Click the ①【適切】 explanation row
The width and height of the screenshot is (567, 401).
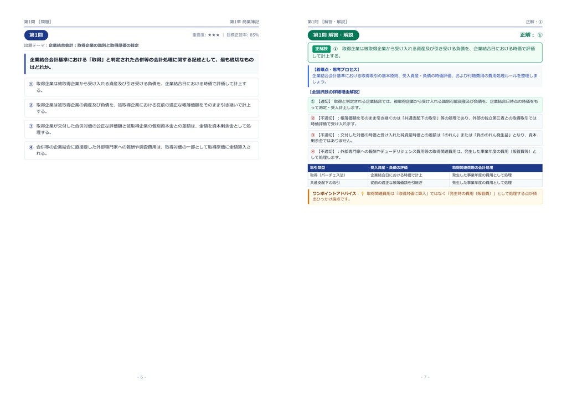[x=425, y=105]
